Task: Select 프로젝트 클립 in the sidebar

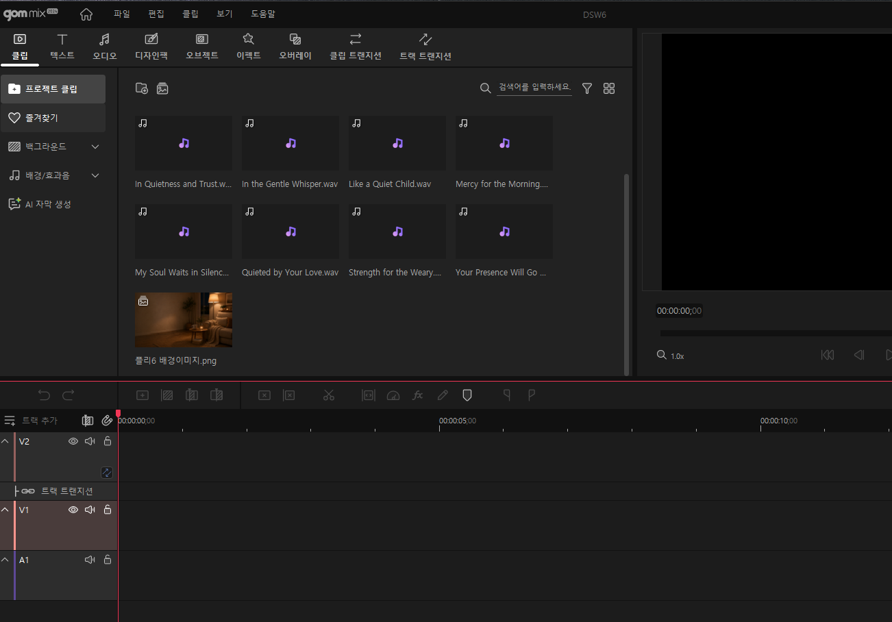Action: (53, 89)
